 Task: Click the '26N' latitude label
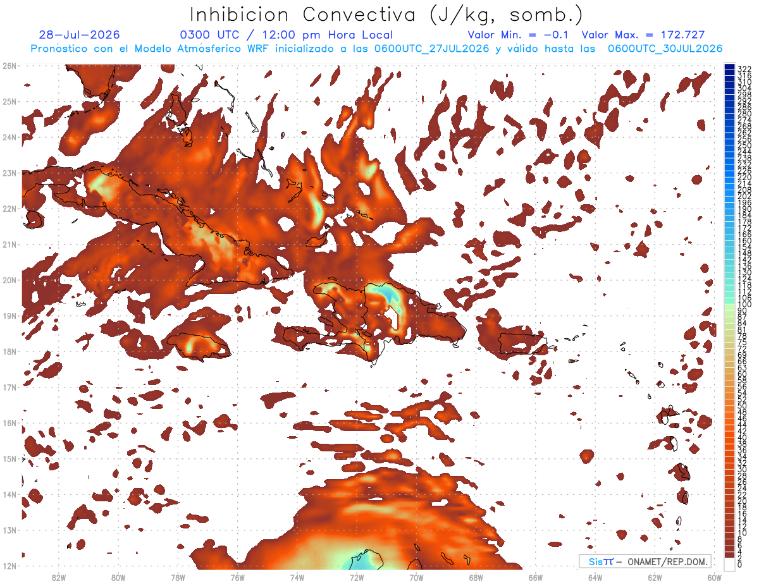pyautogui.click(x=9, y=66)
